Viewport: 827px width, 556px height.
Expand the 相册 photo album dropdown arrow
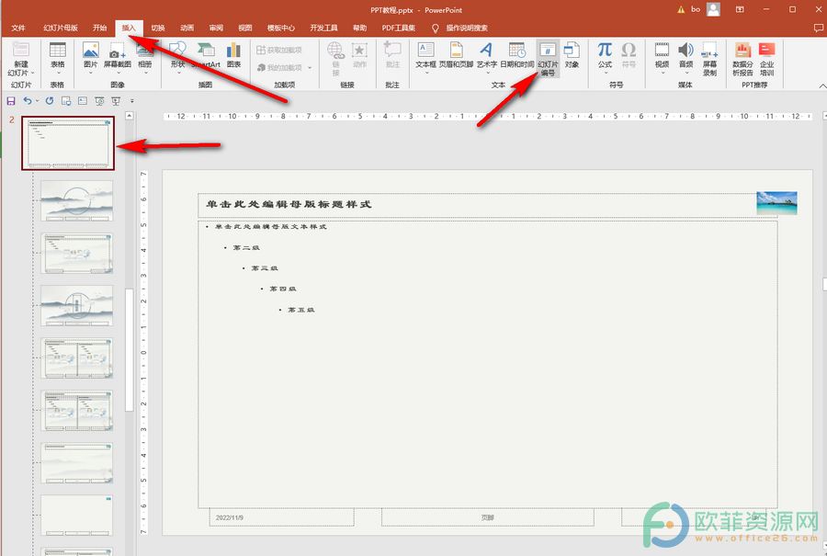tap(145, 73)
